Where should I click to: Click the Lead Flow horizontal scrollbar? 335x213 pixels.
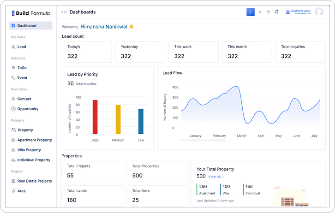tap(203, 140)
